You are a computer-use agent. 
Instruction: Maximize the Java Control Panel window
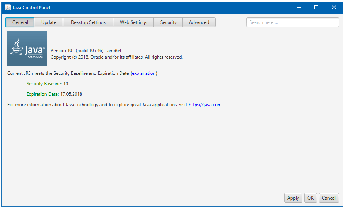point(316,7)
